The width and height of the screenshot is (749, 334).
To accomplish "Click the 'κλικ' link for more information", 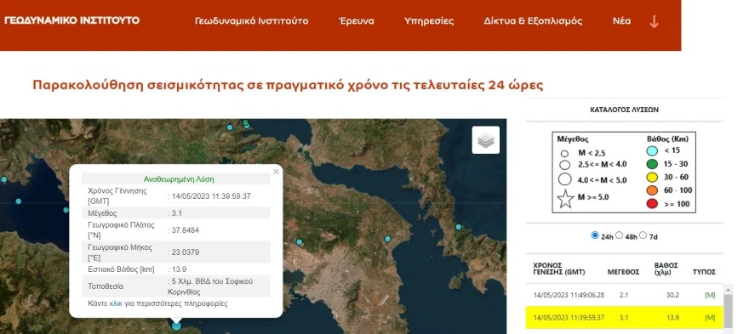I will click(x=116, y=303).
